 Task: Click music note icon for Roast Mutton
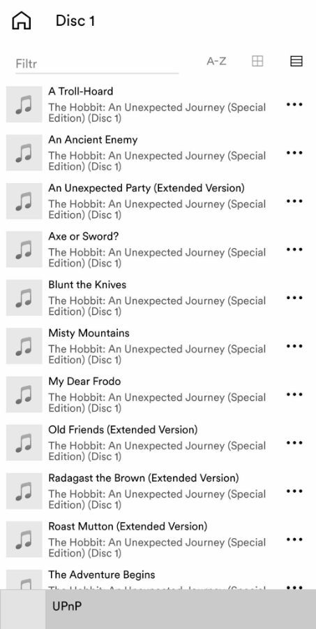[24, 539]
